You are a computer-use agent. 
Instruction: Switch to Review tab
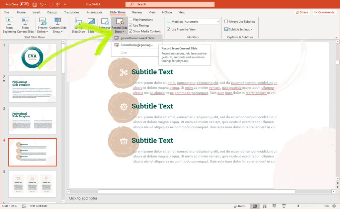point(137,12)
